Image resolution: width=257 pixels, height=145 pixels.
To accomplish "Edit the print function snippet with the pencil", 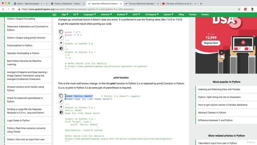I will 61,101.
